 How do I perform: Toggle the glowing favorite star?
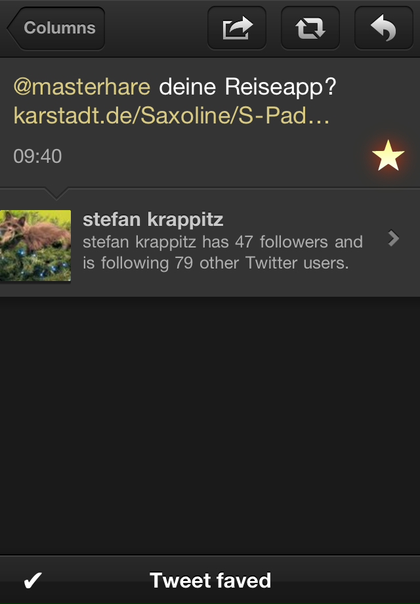pyautogui.click(x=388, y=155)
